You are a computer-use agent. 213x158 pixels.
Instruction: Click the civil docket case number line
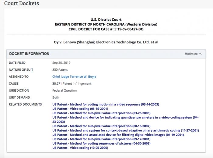pos(106,29)
